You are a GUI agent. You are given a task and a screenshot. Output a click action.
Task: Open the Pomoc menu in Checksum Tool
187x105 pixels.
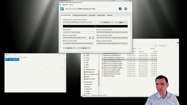click(x=71, y=5)
